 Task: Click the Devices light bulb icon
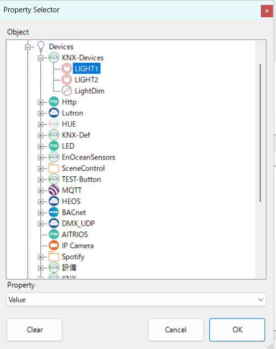pos(41,47)
